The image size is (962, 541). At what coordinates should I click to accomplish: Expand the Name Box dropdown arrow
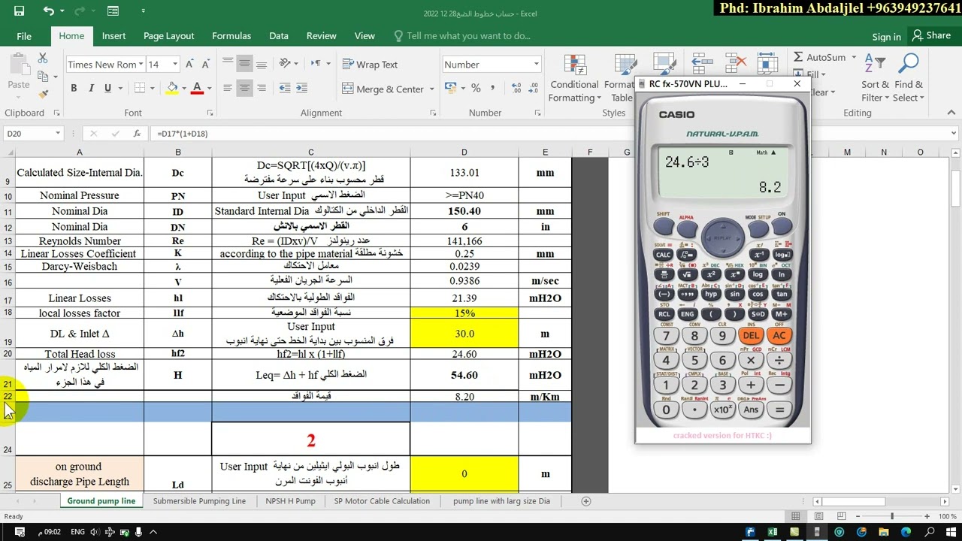57,134
